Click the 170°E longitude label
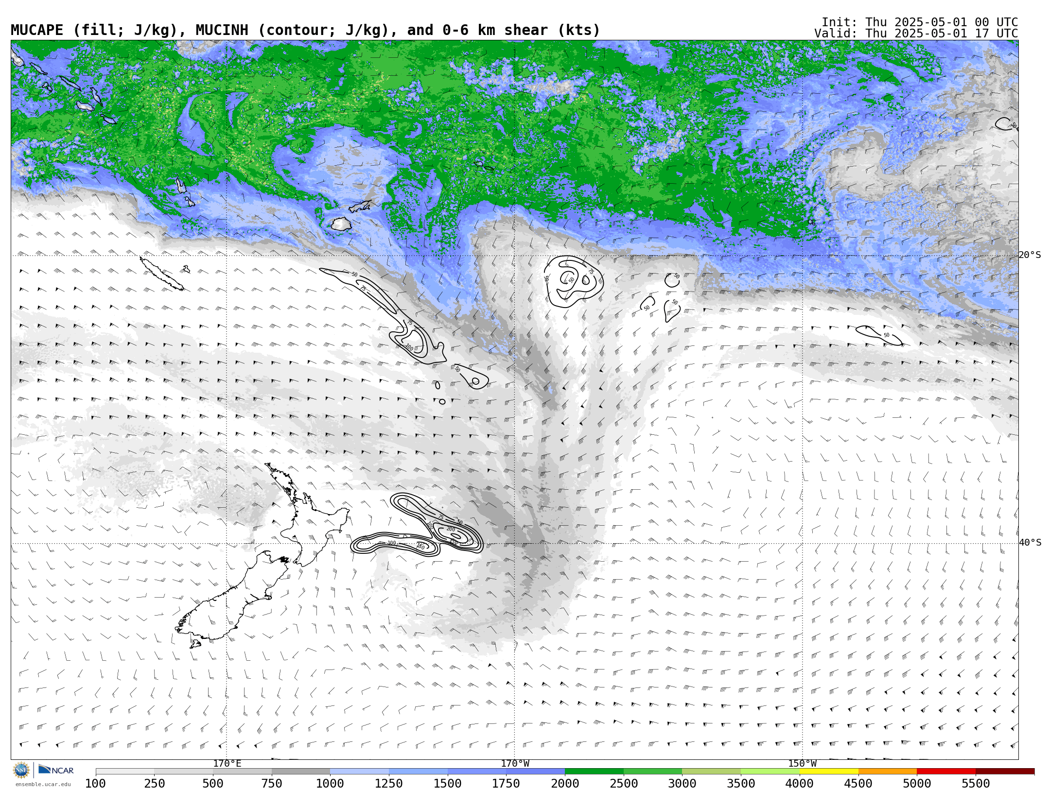 coord(227,764)
